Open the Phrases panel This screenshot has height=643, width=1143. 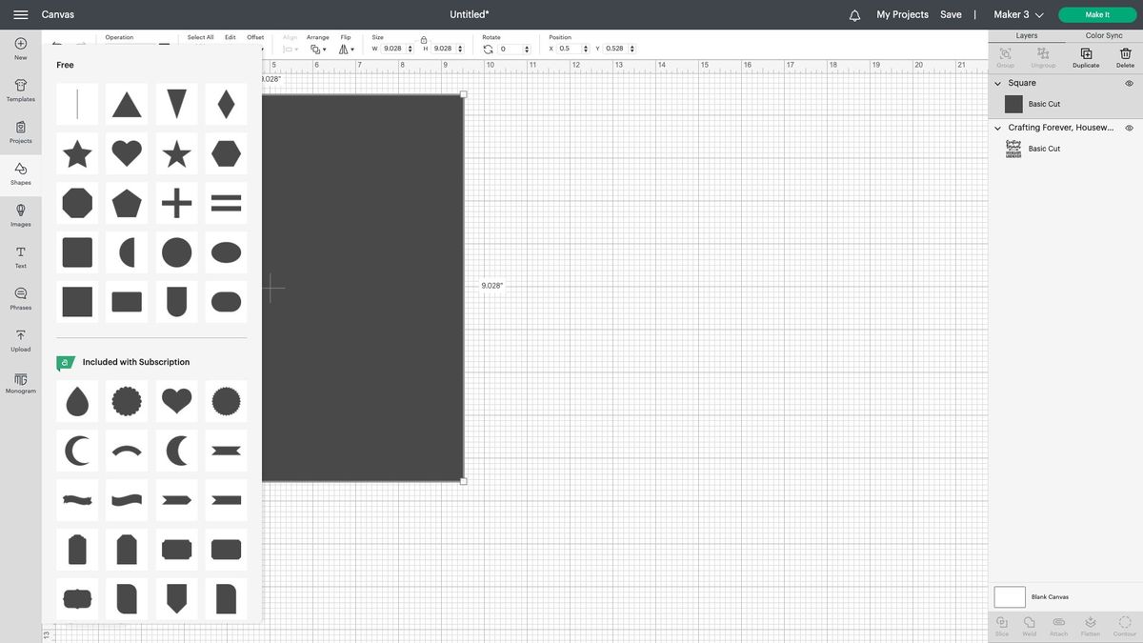21,298
